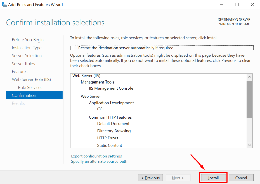Select the Server Roles step
Viewport: 260px width, 184px height.
coord(23,64)
